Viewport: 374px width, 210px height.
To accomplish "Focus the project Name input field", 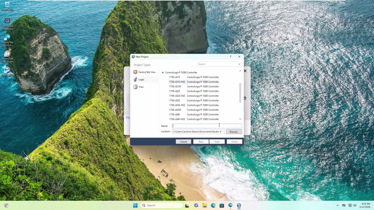I will coord(207,126).
